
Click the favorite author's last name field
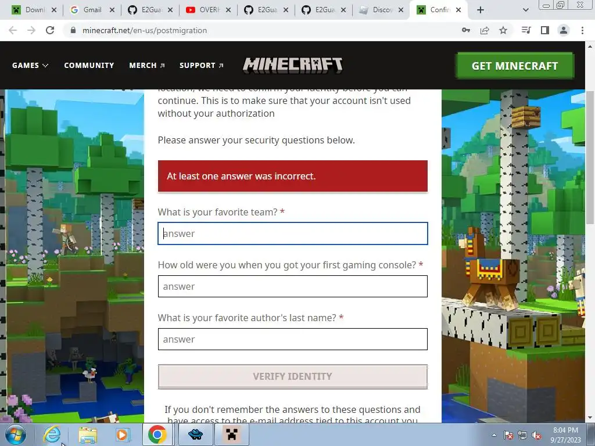pos(293,339)
